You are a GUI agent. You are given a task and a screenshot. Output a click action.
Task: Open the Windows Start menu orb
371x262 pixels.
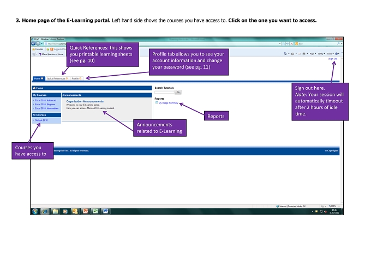point(35,211)
